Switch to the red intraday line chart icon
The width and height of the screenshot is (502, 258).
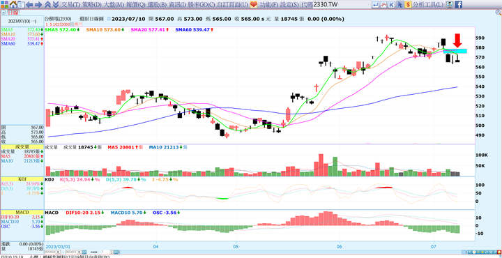pyautogui.click(x=383, y=4)
